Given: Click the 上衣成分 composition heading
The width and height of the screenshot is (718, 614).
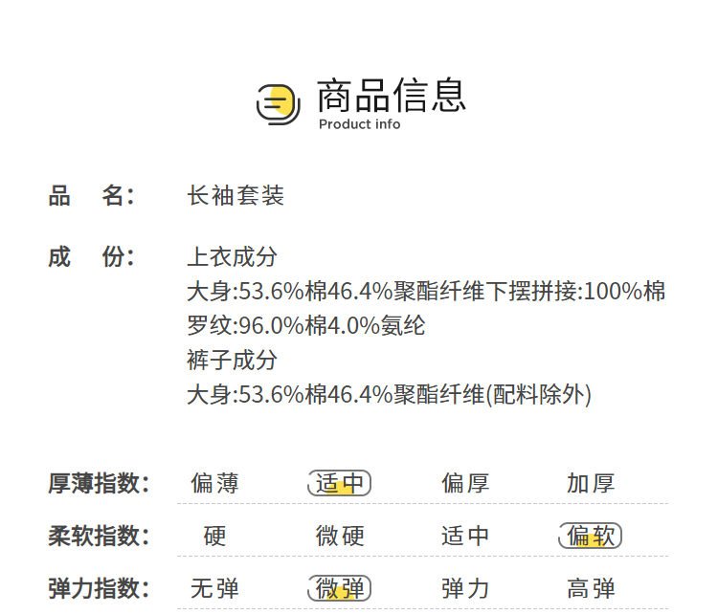Looking at the screenshot, I should point(232,256).
